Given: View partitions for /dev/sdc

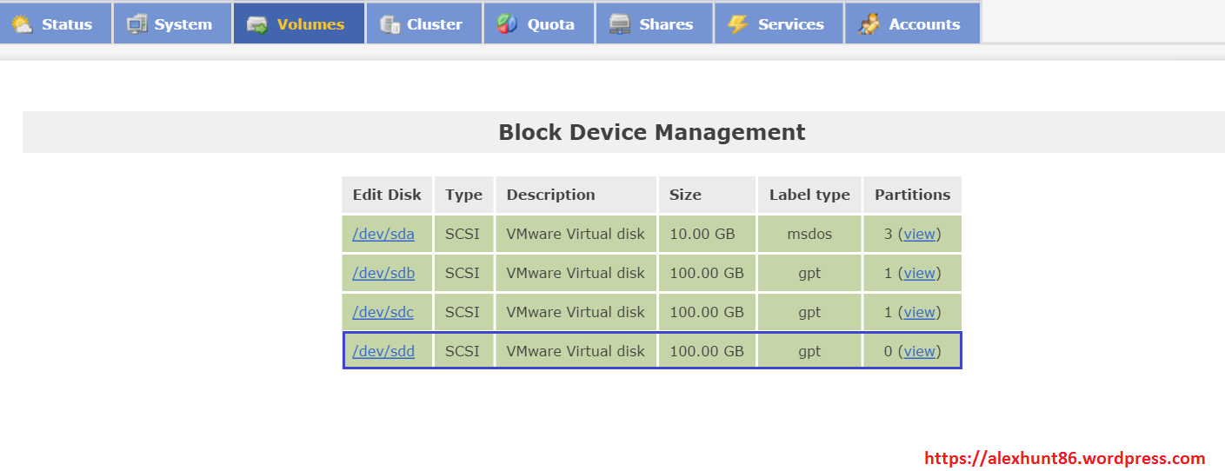Looking at the screenshot, I should (919, 312).
